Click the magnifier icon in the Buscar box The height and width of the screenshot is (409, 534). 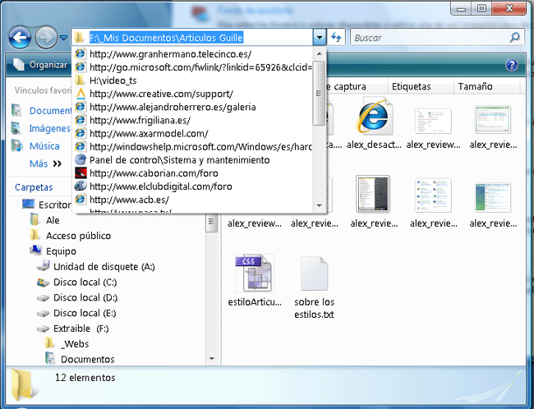coord(515,37)
